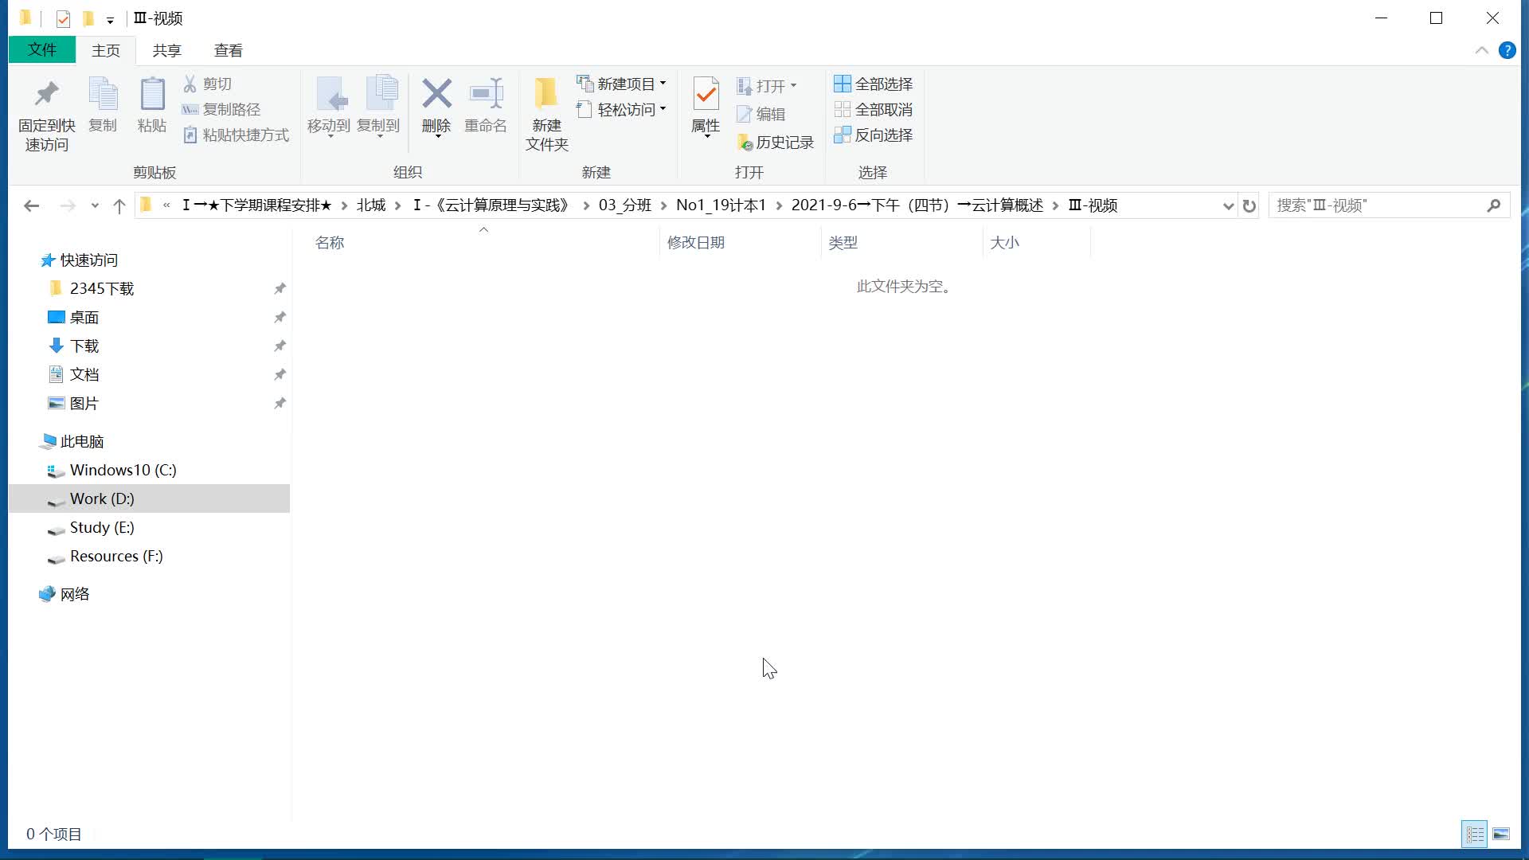Open the Easy access (轻松访问) dropdown

click(x=621, y=109)
